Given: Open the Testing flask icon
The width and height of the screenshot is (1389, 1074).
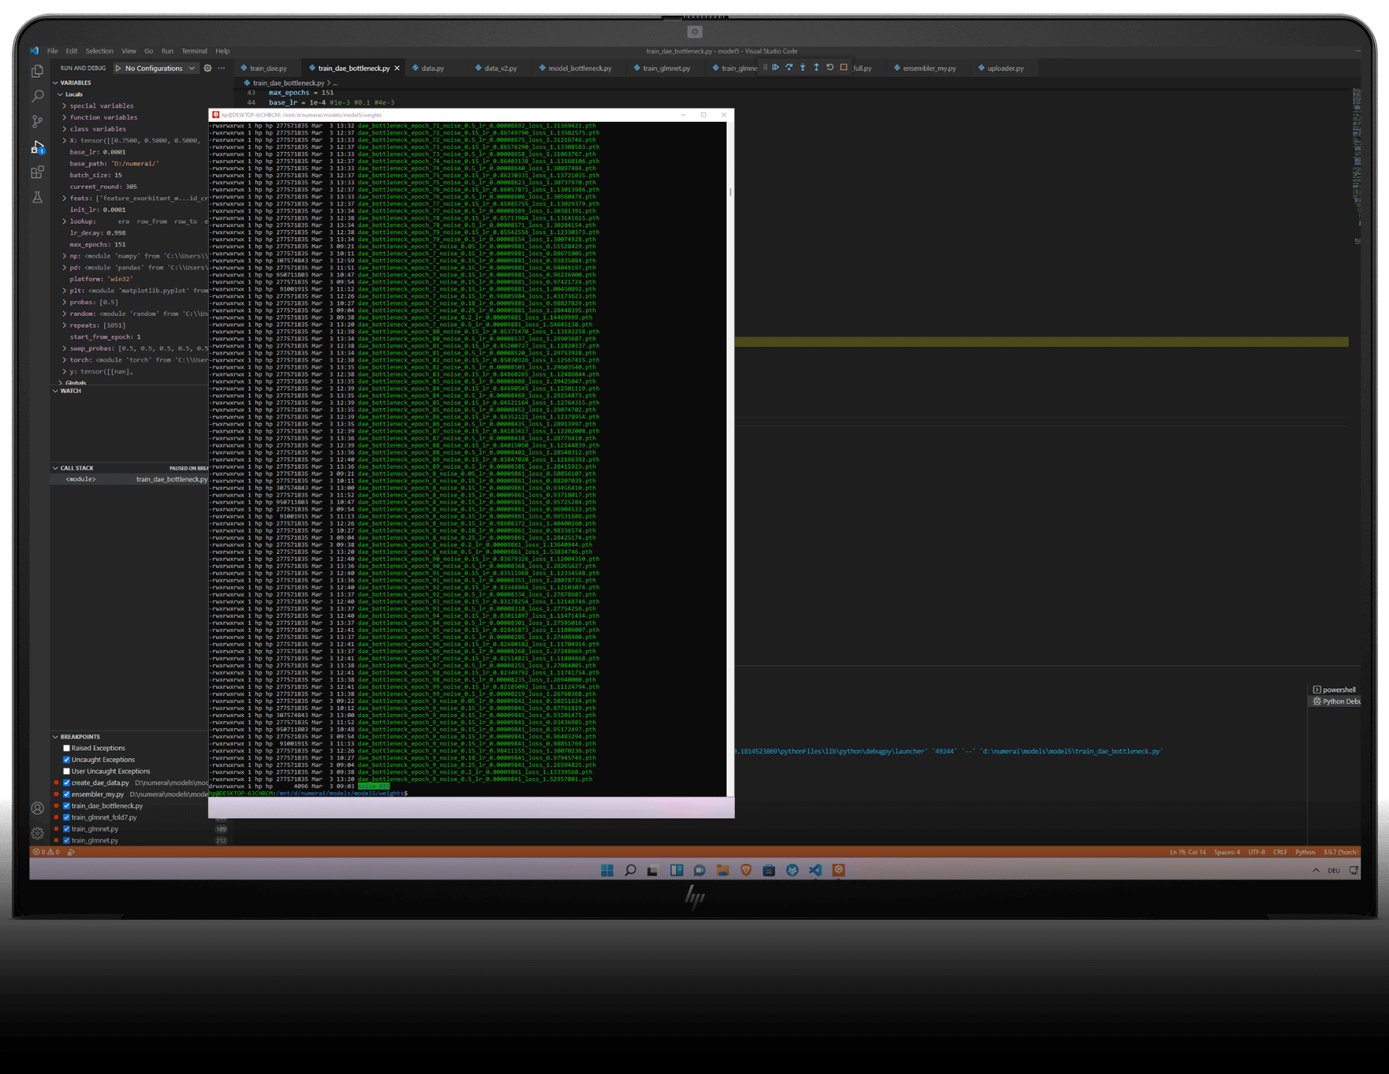Looking at the screenshot, I should 37,198.
